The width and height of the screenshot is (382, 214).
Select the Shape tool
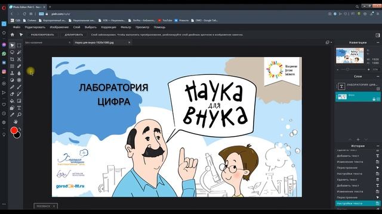(12, 108)
